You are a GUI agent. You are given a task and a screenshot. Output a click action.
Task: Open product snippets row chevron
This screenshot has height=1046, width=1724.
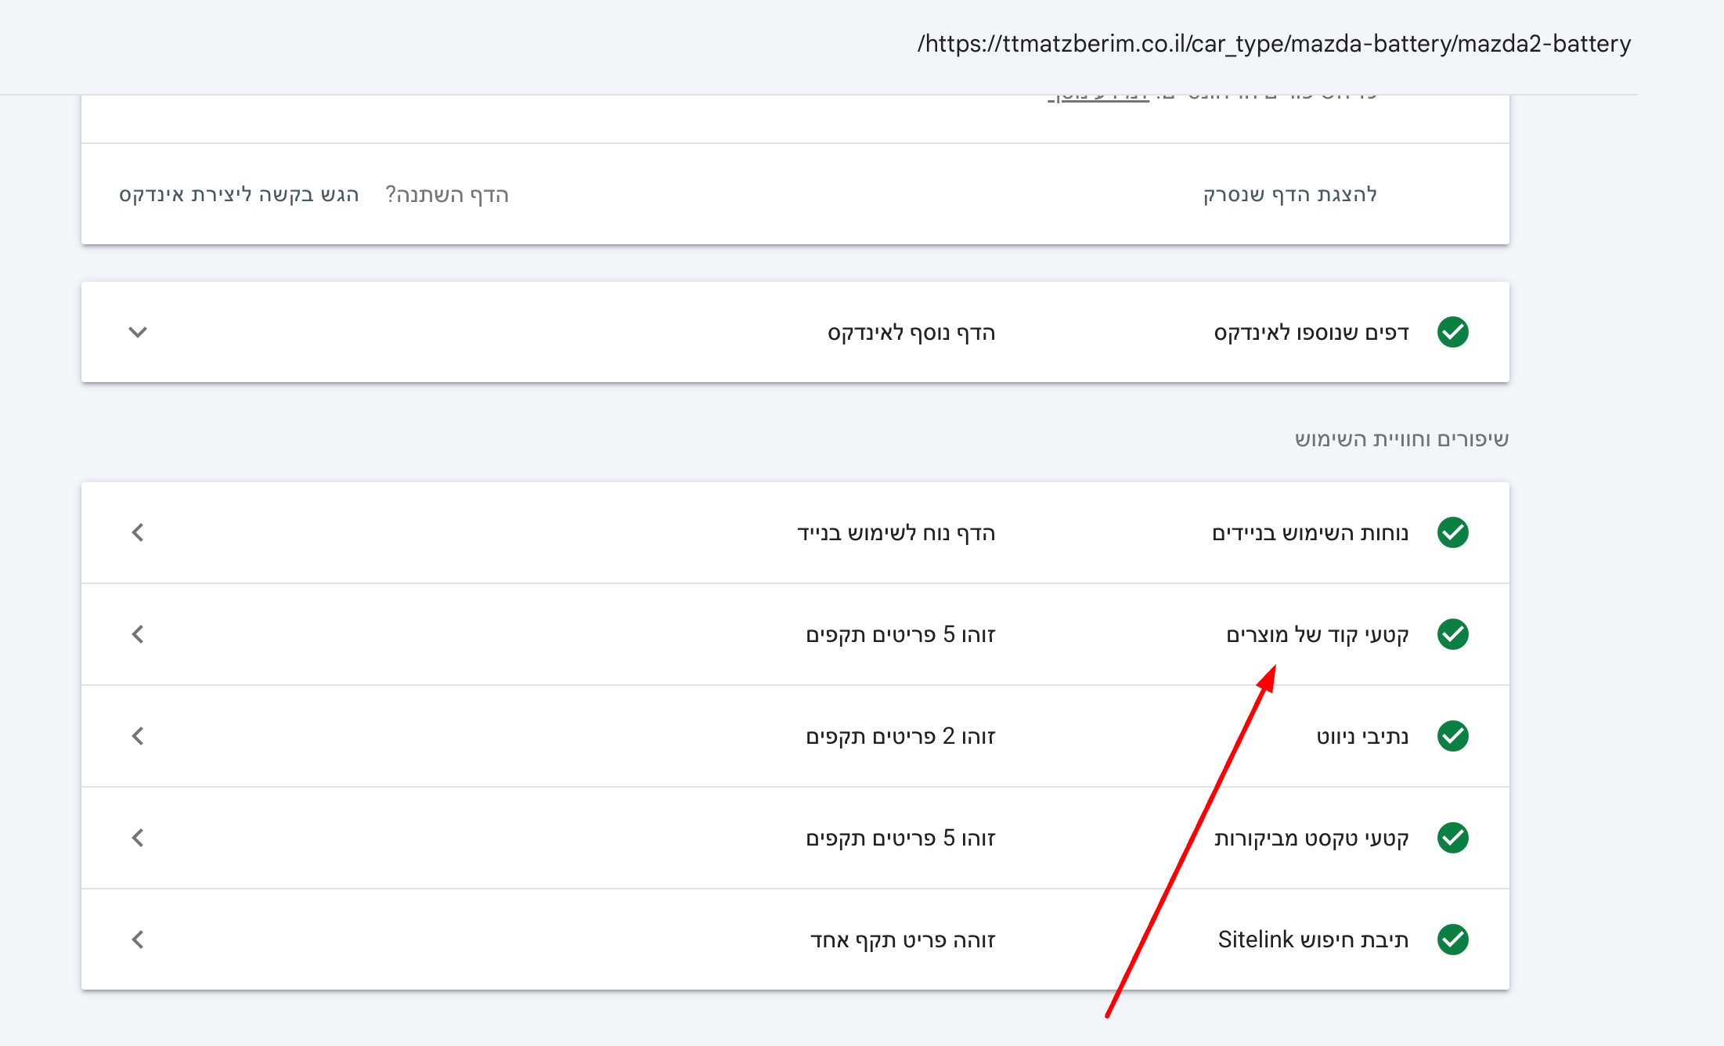click(x=138, y=634)
